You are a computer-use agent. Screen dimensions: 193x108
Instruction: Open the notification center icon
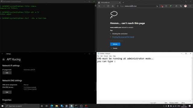point(190,106)
